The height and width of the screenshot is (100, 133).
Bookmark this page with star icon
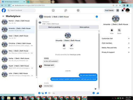(120, 5)
